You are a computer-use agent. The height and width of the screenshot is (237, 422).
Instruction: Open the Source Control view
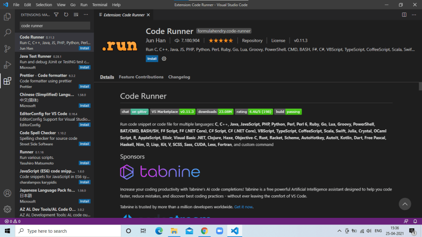click(7, 49)
